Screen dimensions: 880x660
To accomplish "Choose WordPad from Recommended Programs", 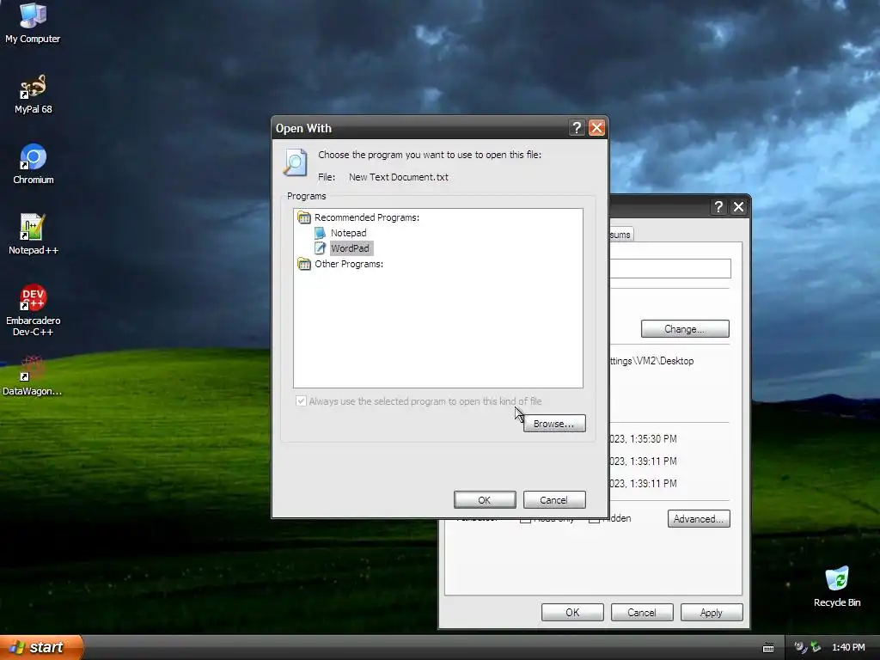I will [x=350, y=248].
